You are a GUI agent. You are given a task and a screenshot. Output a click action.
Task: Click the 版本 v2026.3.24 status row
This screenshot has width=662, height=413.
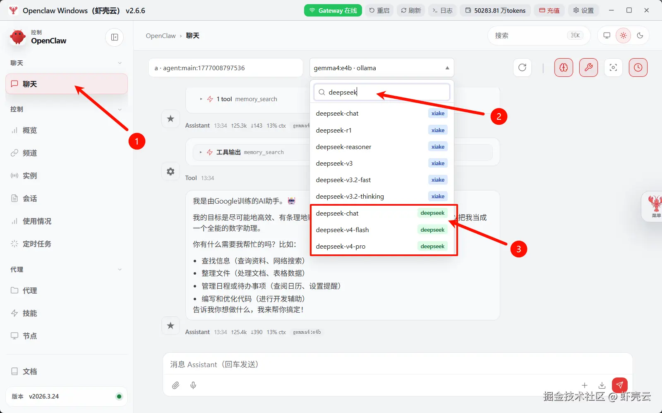[x=67, y=396]
